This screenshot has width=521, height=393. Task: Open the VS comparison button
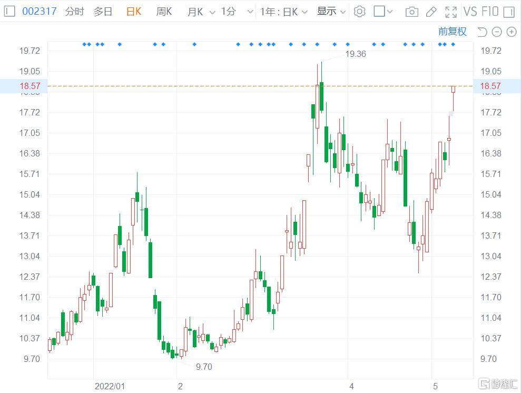coord(470,12)
